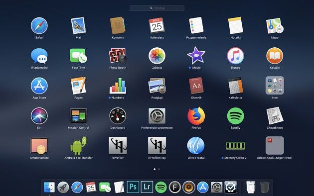
Task: Launch Dashboard
Action: click(x=118, y=116)
